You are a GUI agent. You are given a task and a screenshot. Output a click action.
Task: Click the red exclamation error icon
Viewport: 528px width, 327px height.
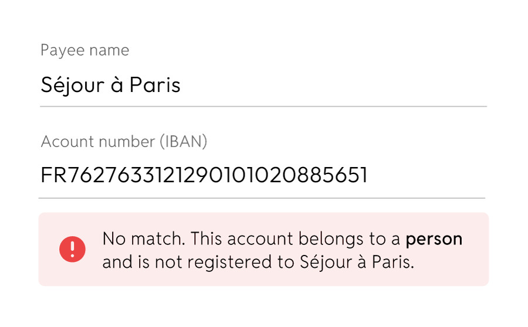pyautogui.click(x=72, y=250)
